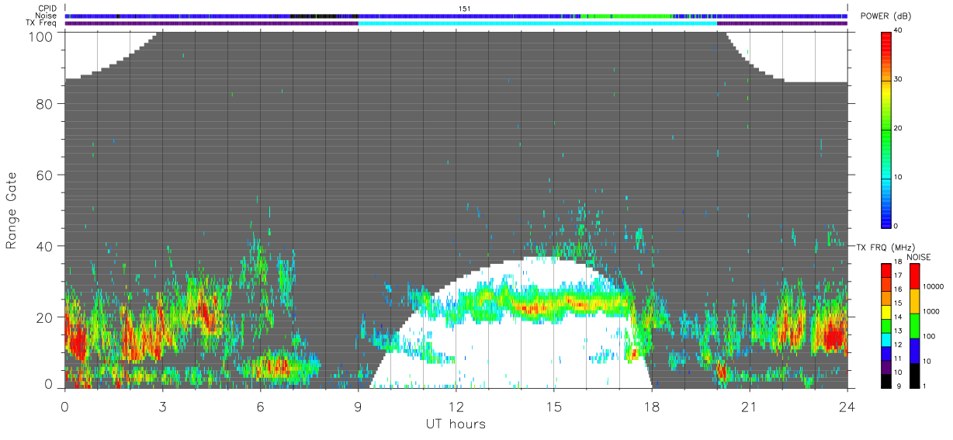Click the cyan 12–13 MHz swatch in TX FRQ legend
This screenshot has width=953, height=440.
886,339
